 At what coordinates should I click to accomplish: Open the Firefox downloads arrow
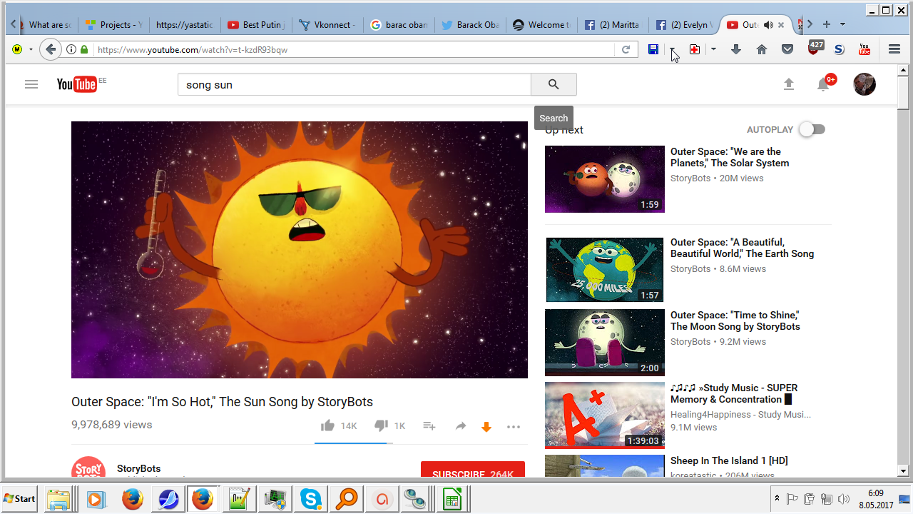point(736,49)
